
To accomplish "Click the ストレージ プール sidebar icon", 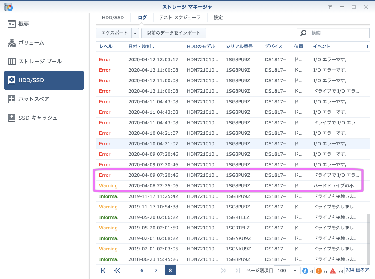I will (12, 62).
